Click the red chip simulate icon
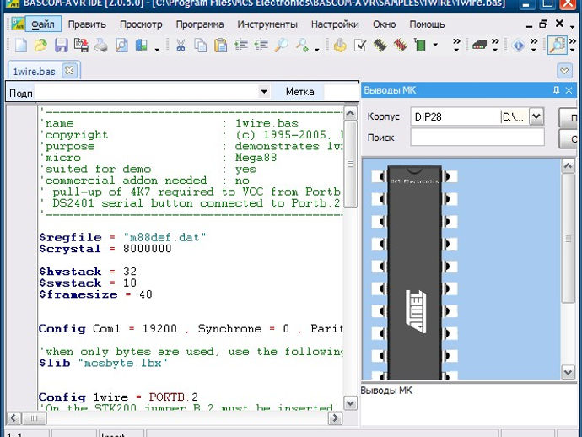 tap(401, 46)
